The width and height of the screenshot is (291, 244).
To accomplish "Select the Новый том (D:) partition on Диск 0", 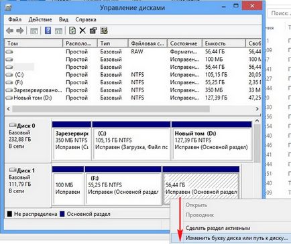I will (211, 140).
